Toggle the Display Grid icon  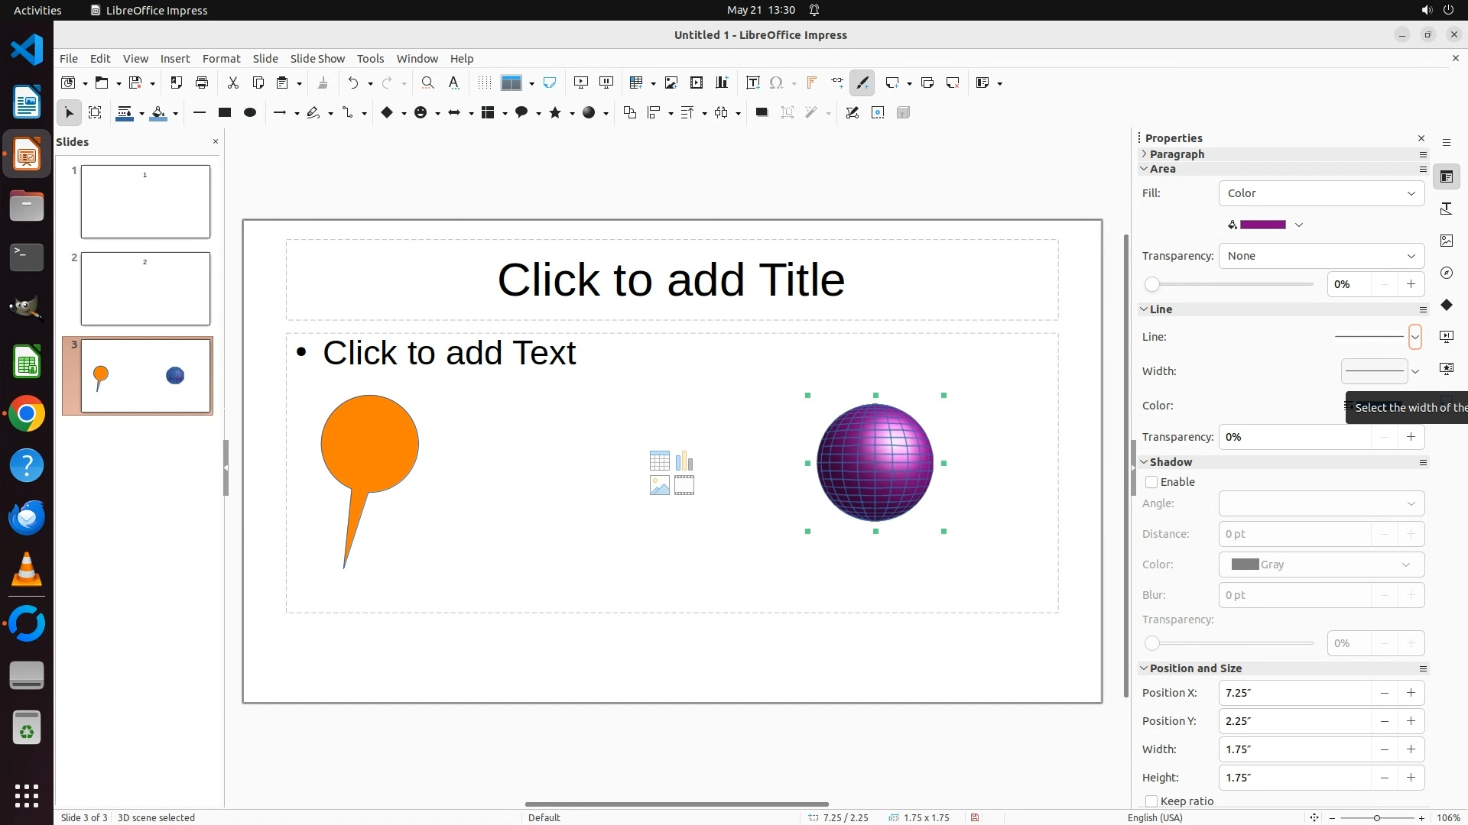coord(484,82)
